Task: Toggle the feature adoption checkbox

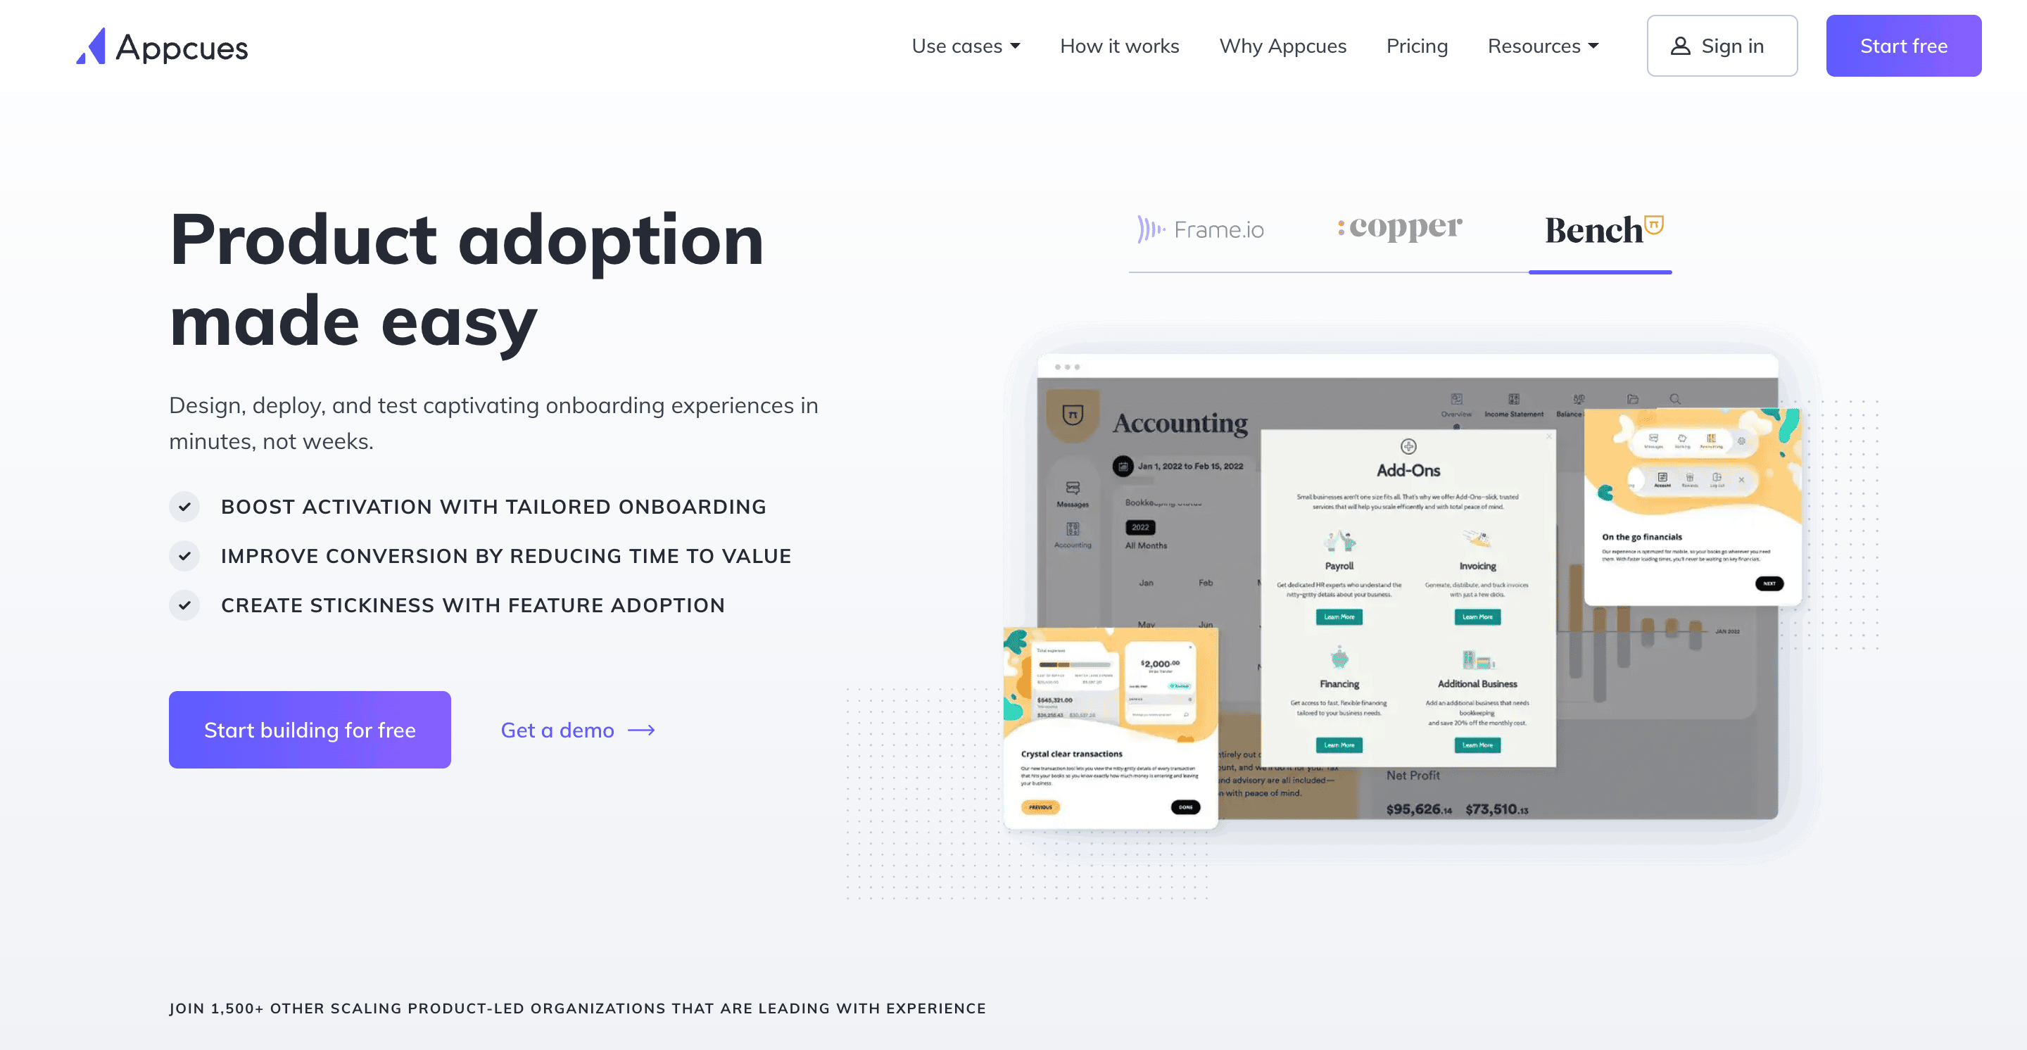Action: point(185,604)
